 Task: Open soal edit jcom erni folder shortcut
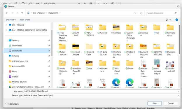point(27,61)
